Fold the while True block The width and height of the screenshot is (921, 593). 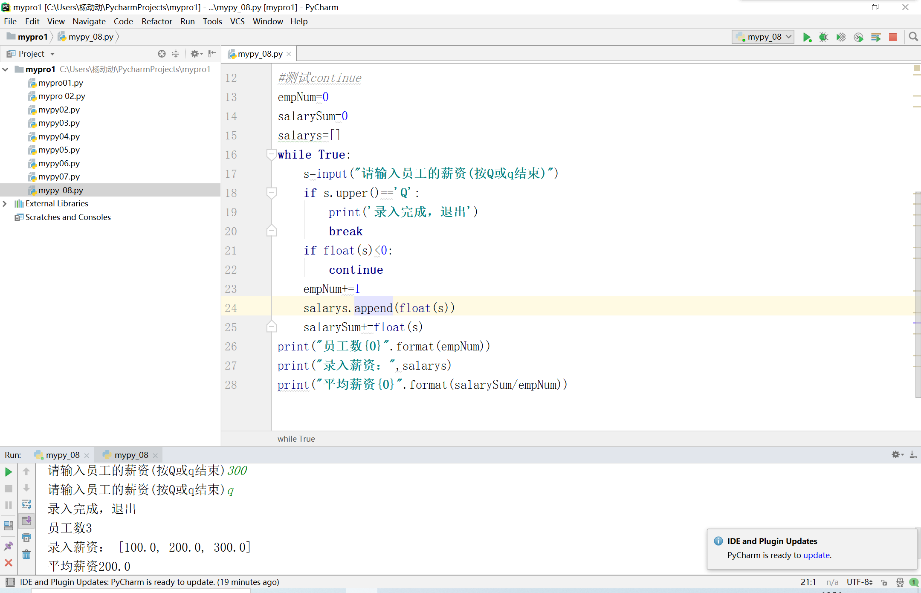271,154
